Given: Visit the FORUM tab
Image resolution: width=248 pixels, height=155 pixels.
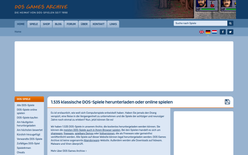Looking at the screenshot, I should (x=71, y=24).
